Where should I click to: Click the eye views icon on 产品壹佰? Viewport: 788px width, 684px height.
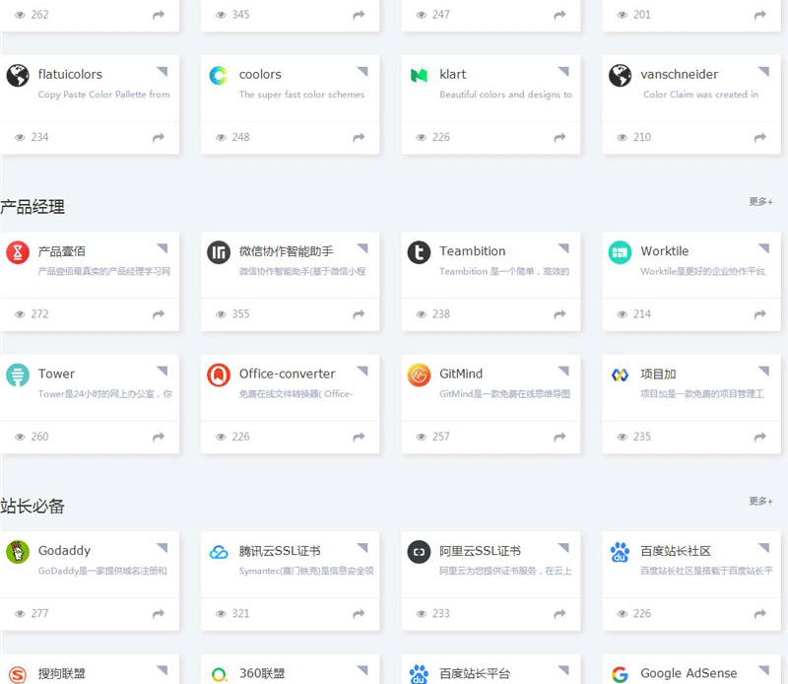[x=20, y=314]
